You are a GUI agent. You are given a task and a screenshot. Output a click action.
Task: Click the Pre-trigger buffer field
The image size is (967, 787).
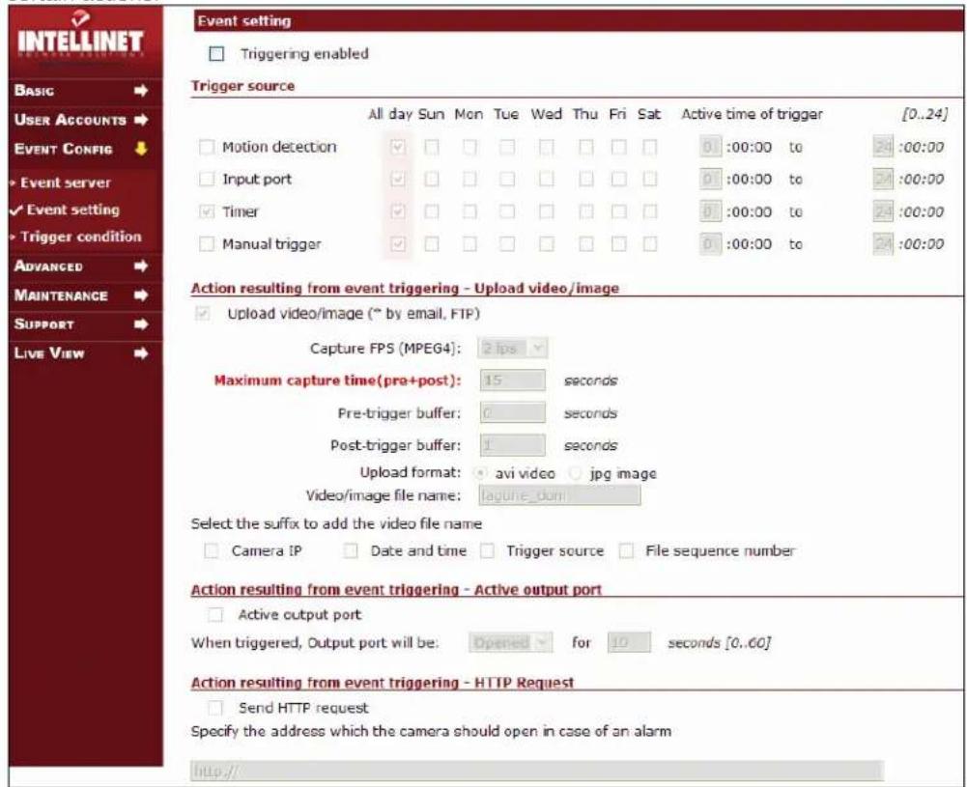coord(513,413)
